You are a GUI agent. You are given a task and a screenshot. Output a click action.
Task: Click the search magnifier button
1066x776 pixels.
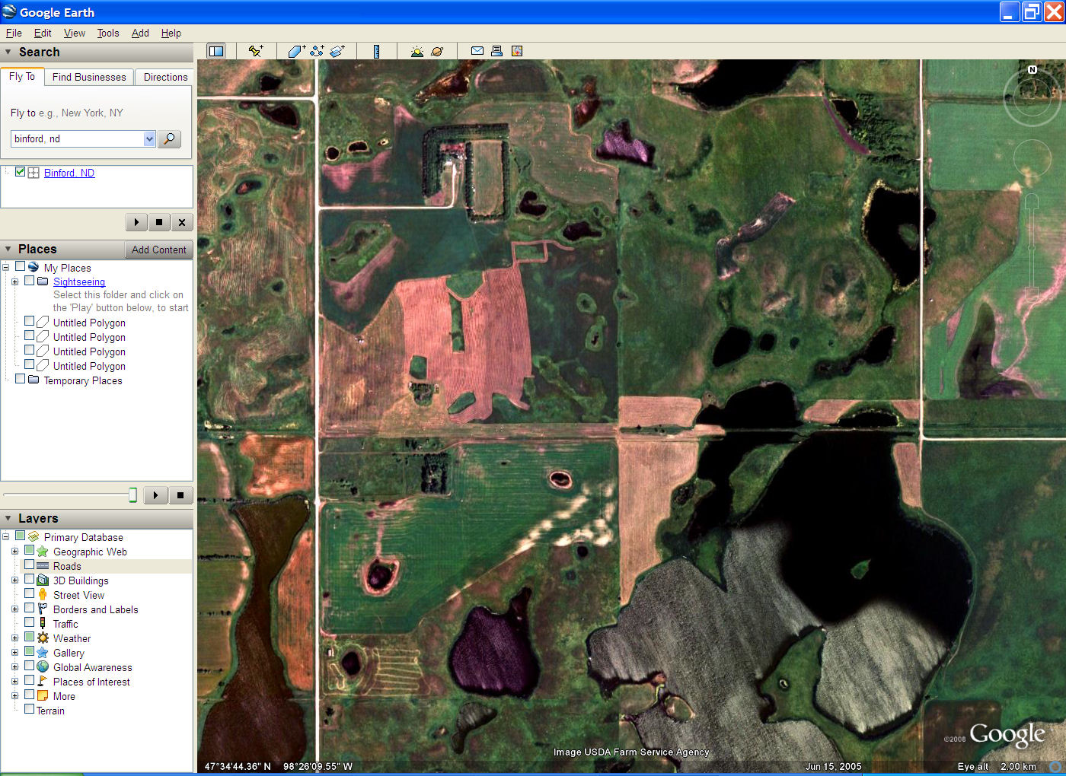169,138
